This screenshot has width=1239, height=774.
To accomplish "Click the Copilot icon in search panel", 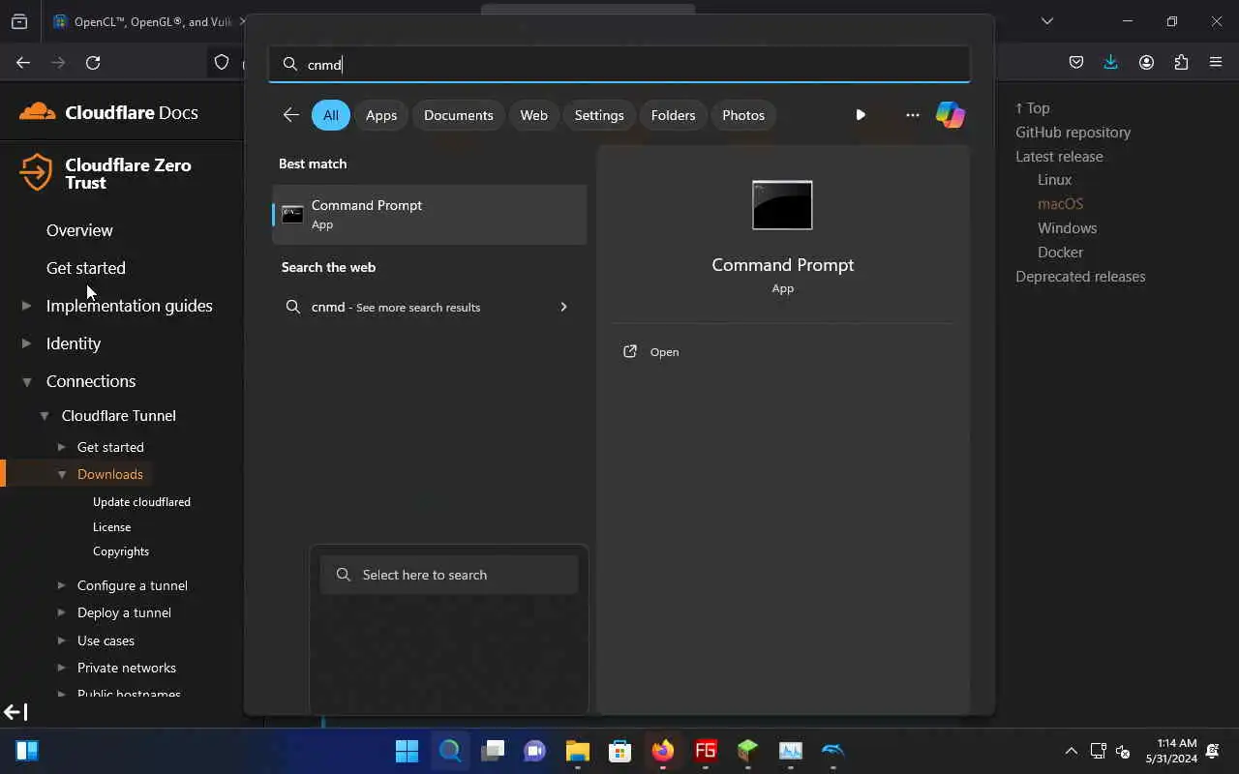I will 951,114.
